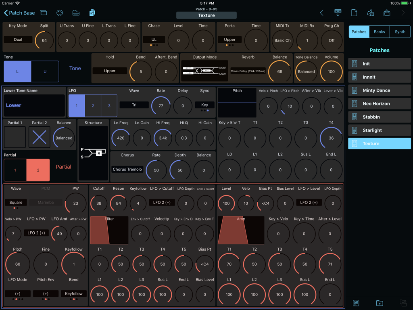Open the randomize patch dice icon
This screenshot has width=413, height=310.
point(371,13)
